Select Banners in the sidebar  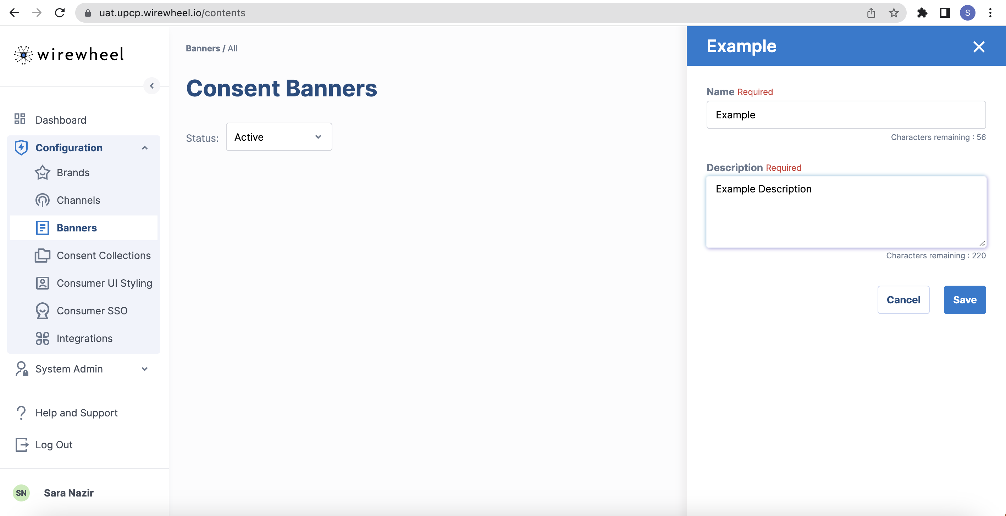point(84,228)
